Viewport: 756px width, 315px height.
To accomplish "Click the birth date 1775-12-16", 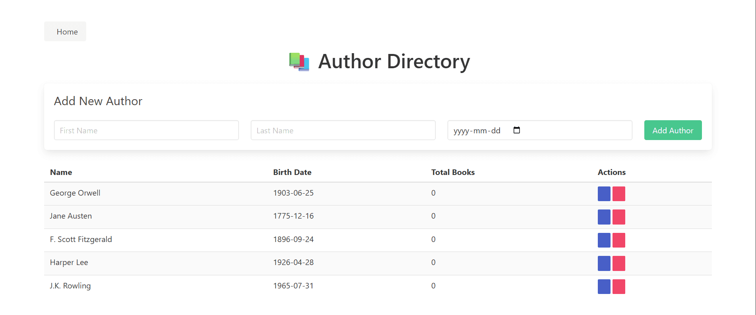I will 293,216.
